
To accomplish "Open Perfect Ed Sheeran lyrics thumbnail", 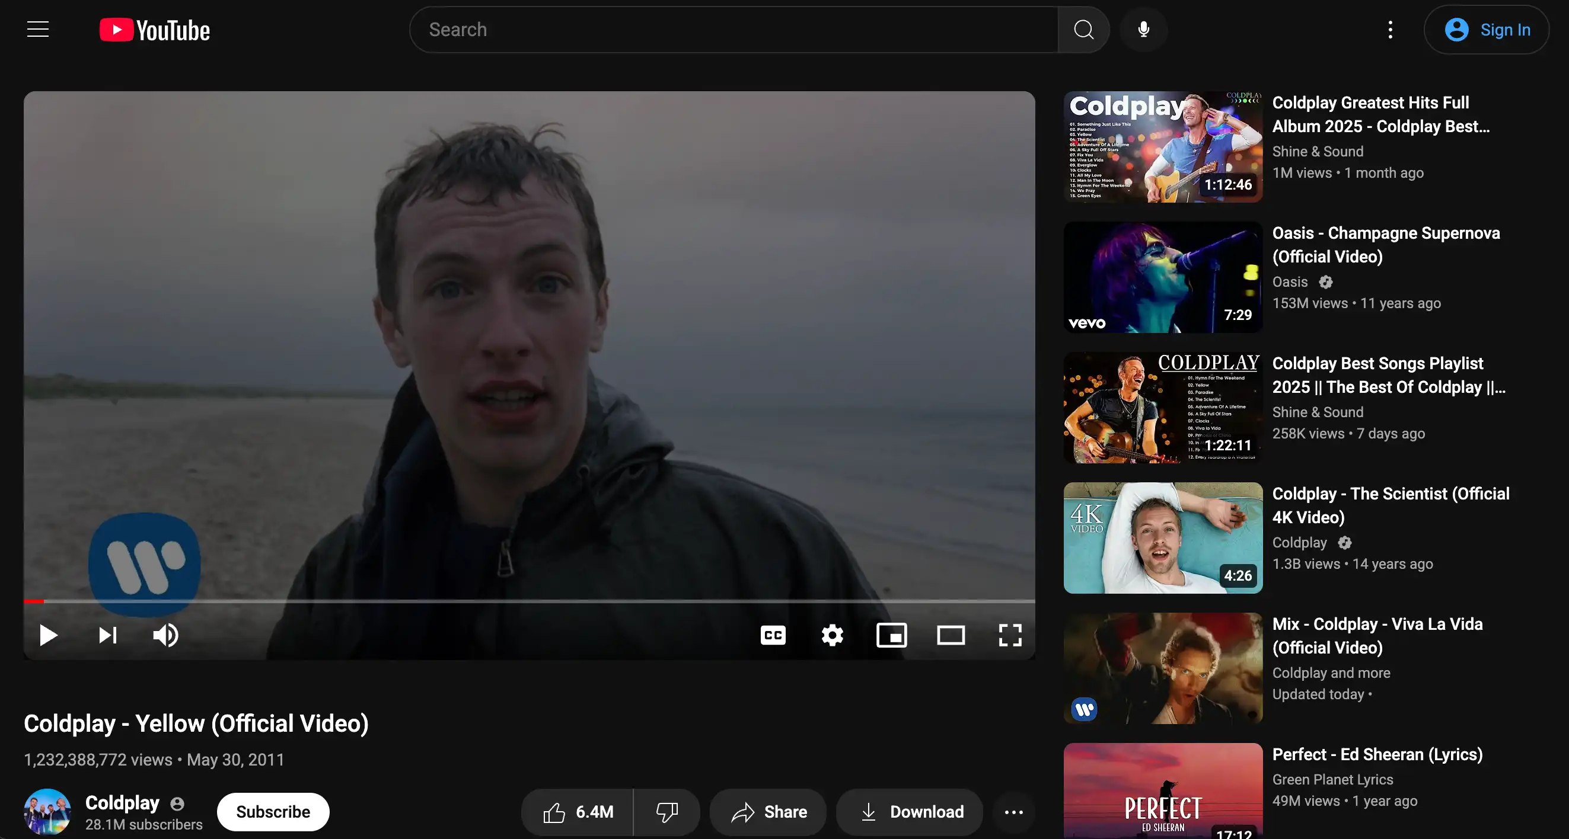I will click(1163, 791).
